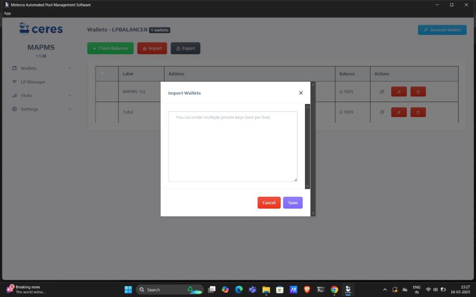Open Copilot from the taskbar
The width and height of the screenshot is (476, 297).
[x=225, y=290]
